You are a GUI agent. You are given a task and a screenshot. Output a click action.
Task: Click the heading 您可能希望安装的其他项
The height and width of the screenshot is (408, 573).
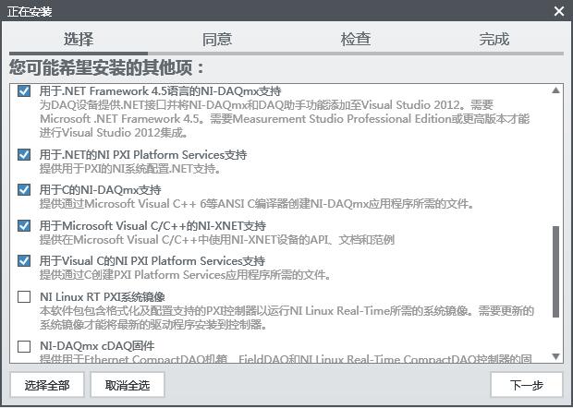click(107, 67)
